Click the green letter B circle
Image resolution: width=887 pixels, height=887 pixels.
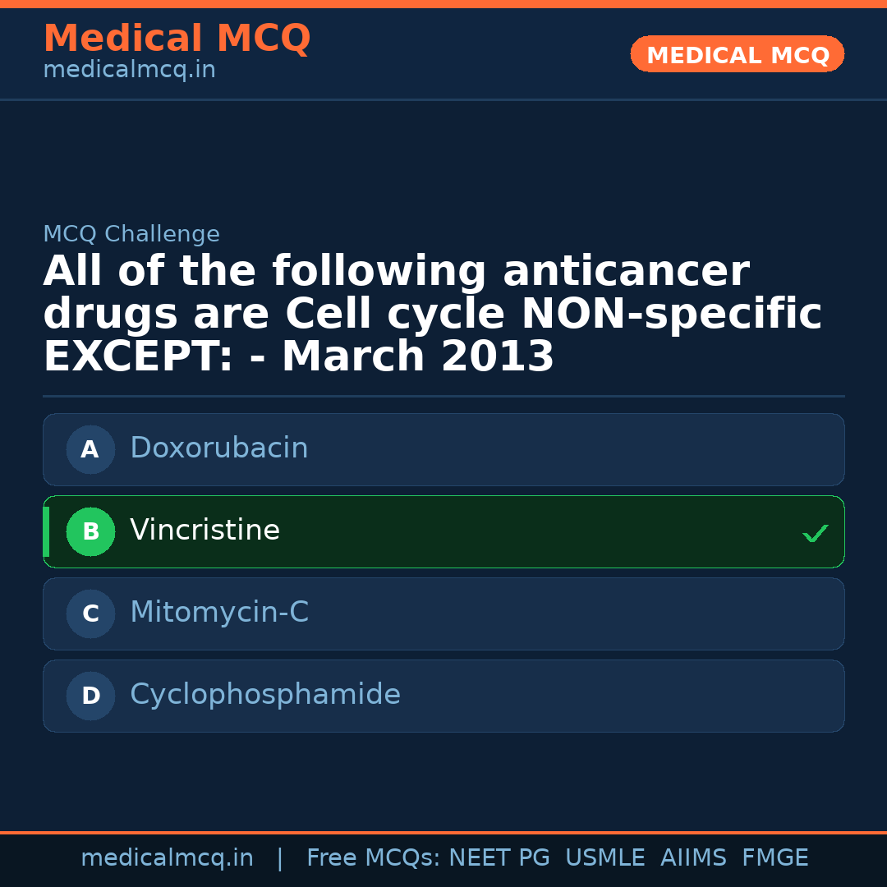[90, 531]
